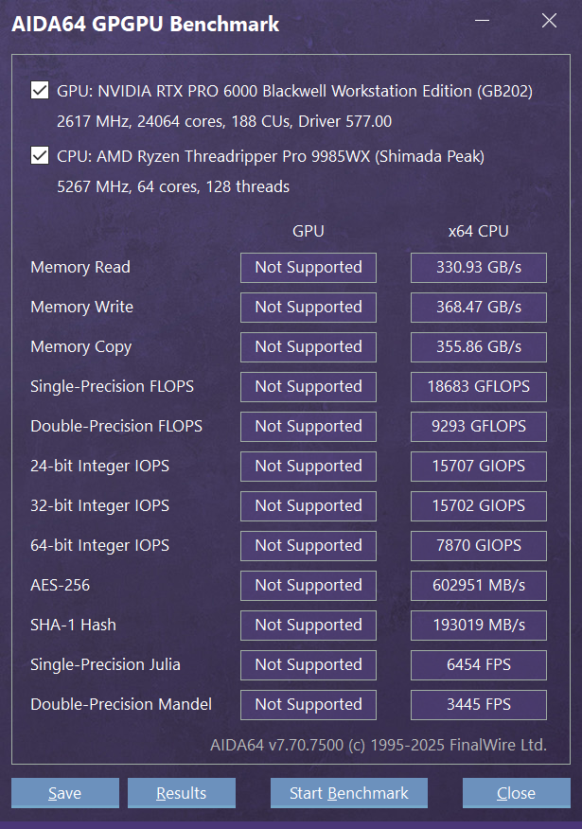Open the Results button
The height and width of the screenshot is (829, 582).
click(182, 792)
